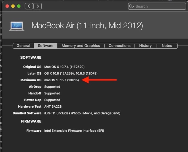188x152 pixels.
Task: Select the Hardware Test value AHT 3A228
Action: pos(53,106)
